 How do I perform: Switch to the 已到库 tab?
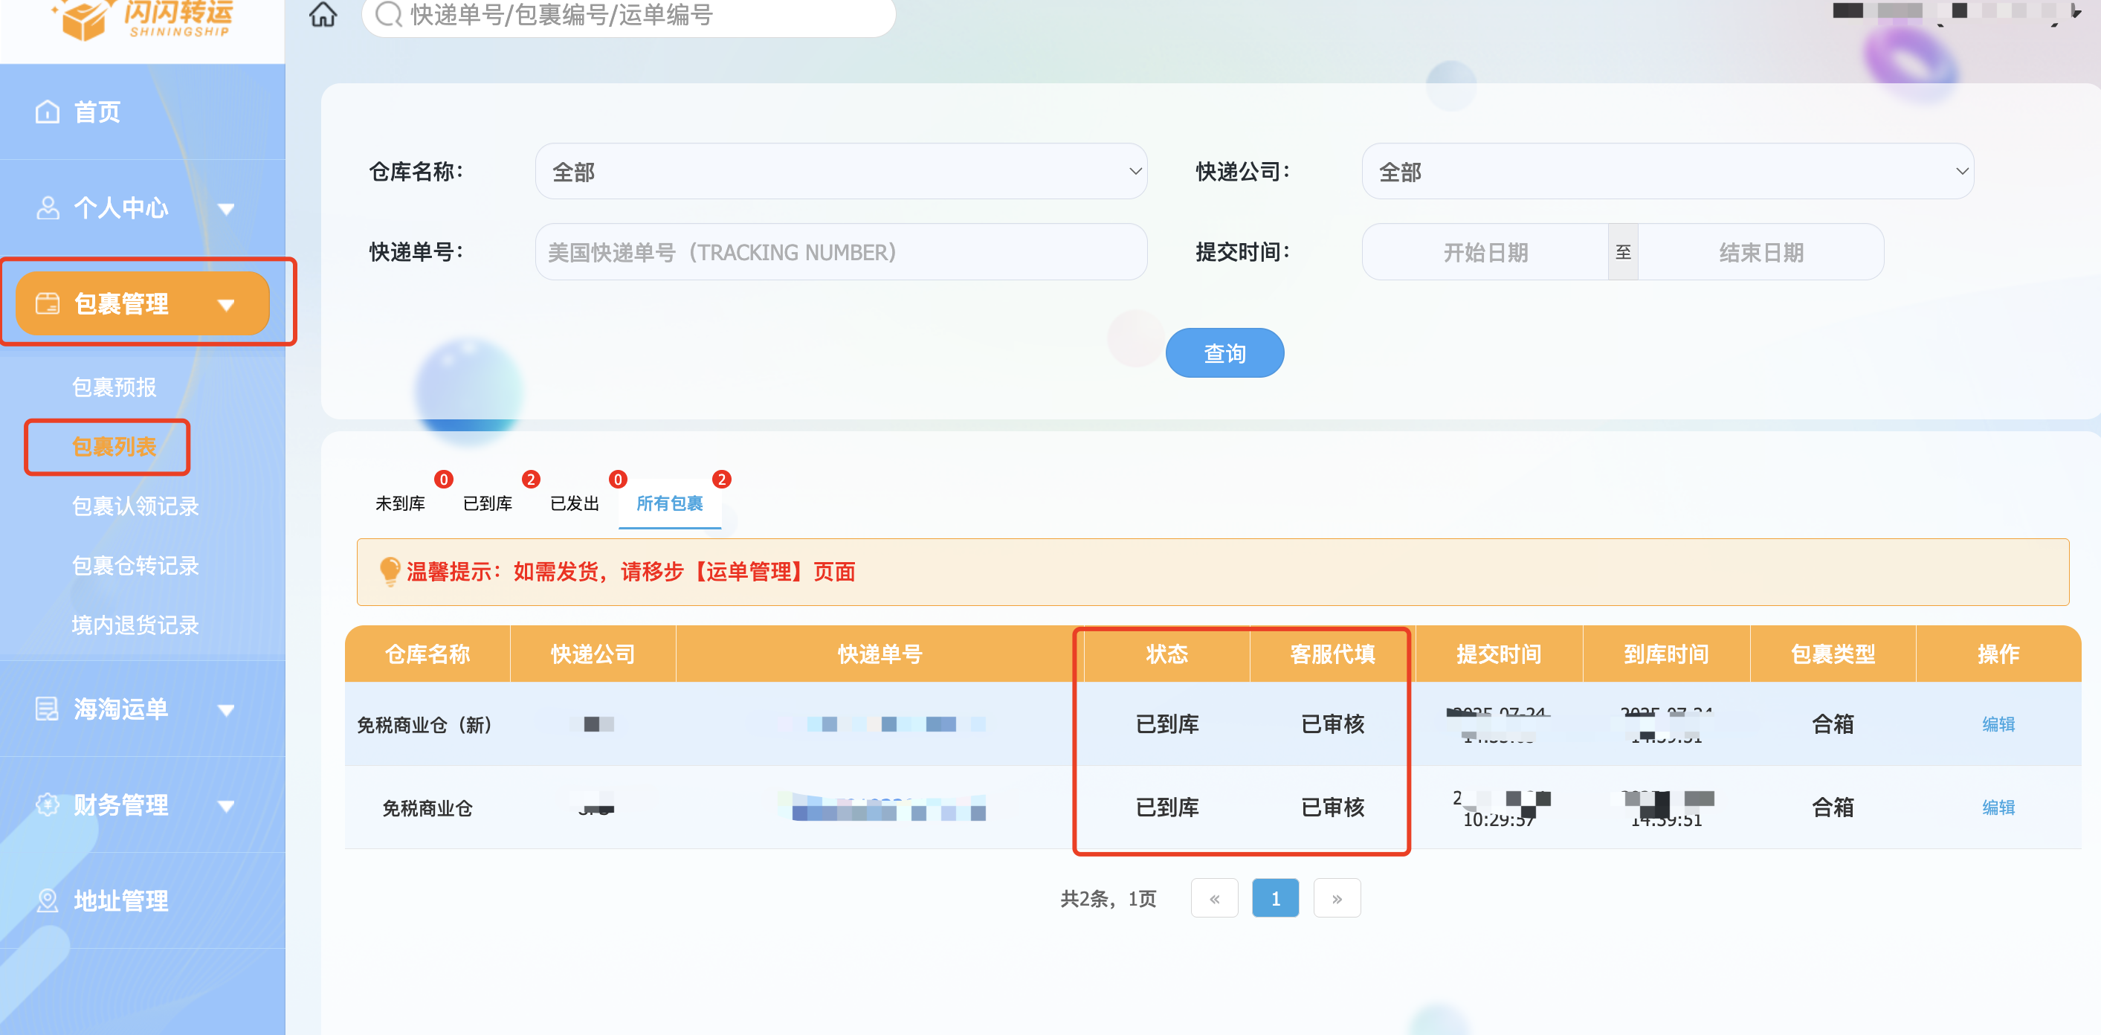click(487, 503)
